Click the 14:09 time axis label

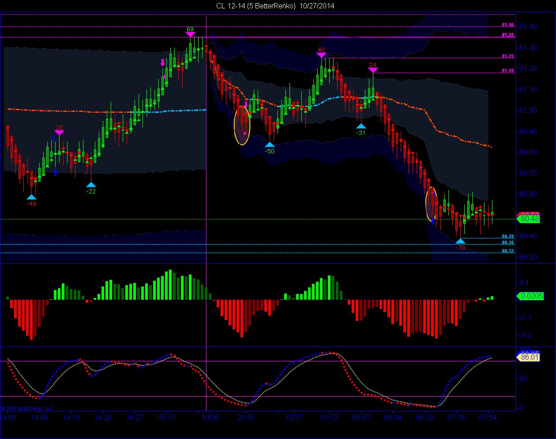[39, 417]
